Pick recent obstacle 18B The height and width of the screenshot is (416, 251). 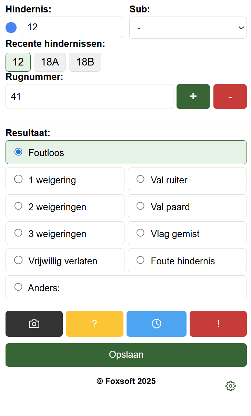(85, 62)
